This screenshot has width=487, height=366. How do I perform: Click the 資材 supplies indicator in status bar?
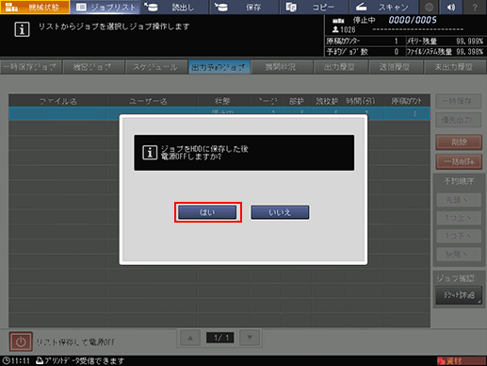click(x=461, y=360)
